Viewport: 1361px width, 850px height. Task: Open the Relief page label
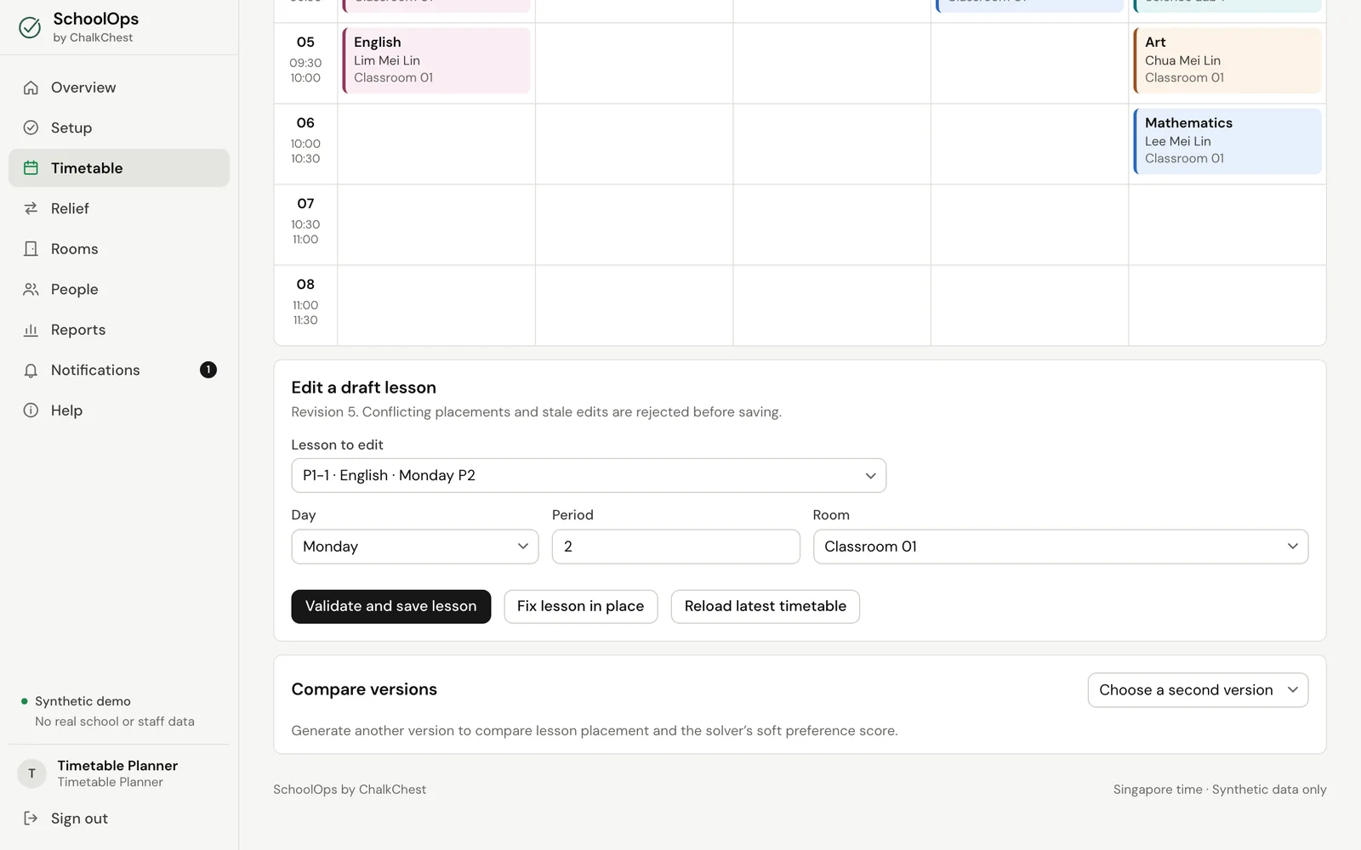[70, 208]
